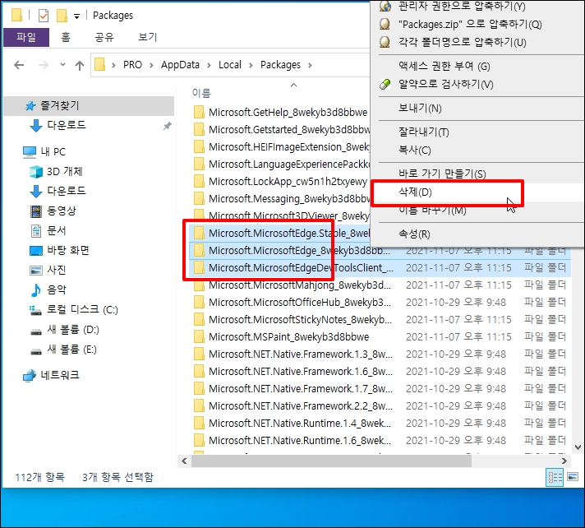This screenshot has height=528, width=585.
Task: Switch to the 공유 ribbon tab
Action: tap(104, 37)
